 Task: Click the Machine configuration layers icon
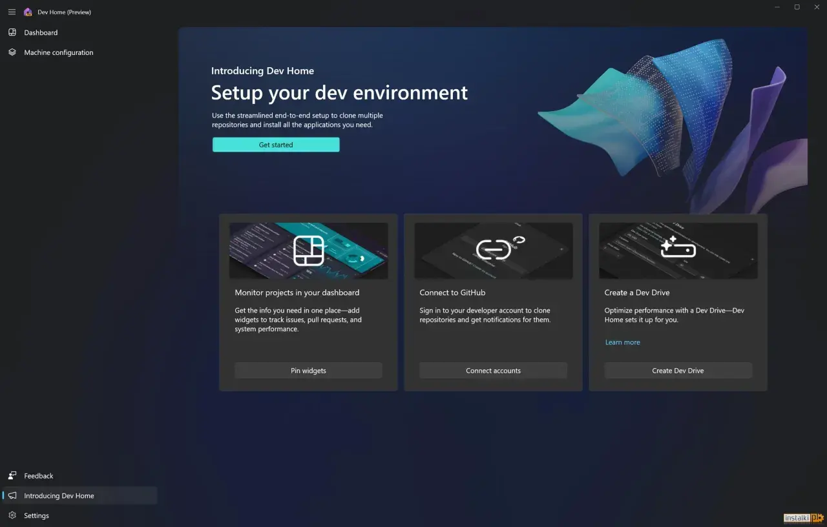pyautogui.click(x=12, y=52)
